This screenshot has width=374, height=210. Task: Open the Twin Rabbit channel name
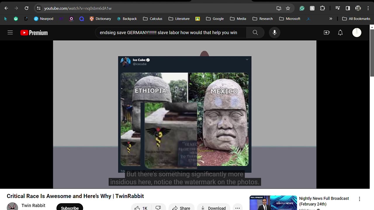33,206
